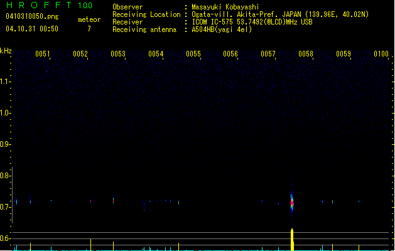
Task: Click the 1.0 kHz frequency axis label
Action: [x=4, y=113]
